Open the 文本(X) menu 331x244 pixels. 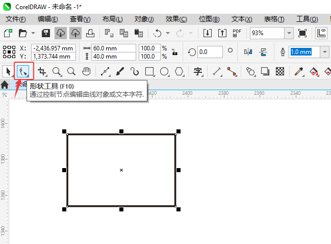point(242,19)
